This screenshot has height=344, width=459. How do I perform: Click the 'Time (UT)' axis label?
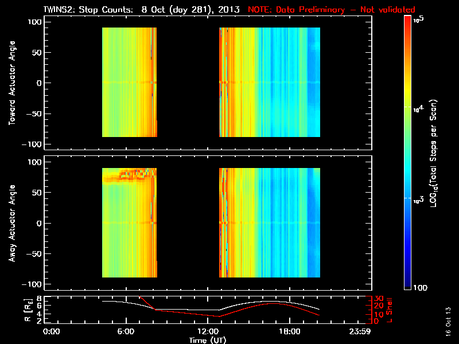[x=209, y=340]
